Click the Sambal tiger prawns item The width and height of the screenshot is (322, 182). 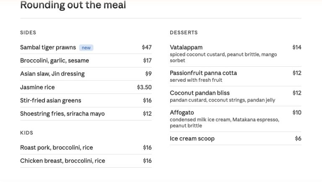tap(48, 47)
